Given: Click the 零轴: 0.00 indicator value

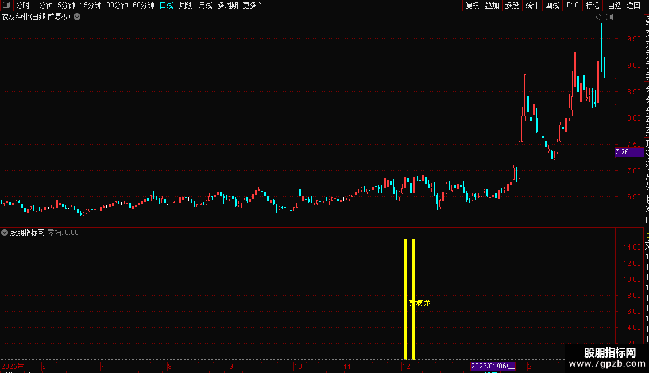Looking at the screenshot, I should click(x=63, y=232).
